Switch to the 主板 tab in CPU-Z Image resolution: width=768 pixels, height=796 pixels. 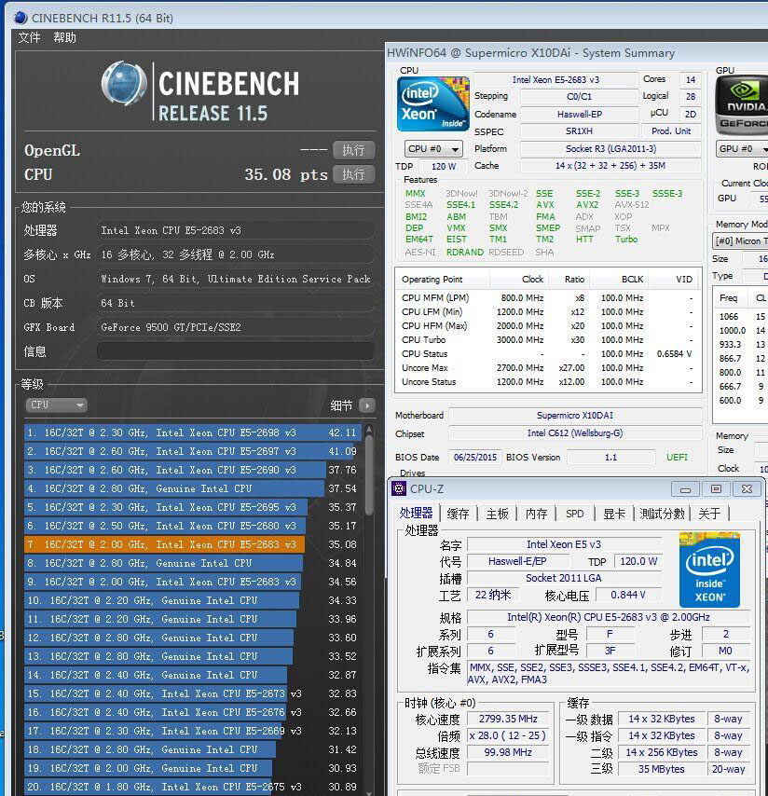coord(497,514)
